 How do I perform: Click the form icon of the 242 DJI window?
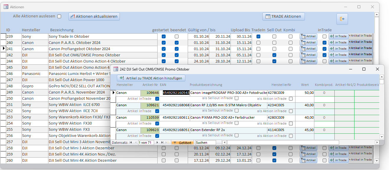(116, 69)
